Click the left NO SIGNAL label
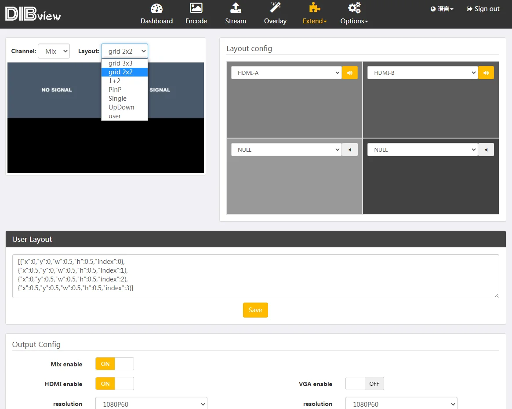The image size is (512, 409). pyautogui.click(x=57, y=90)
